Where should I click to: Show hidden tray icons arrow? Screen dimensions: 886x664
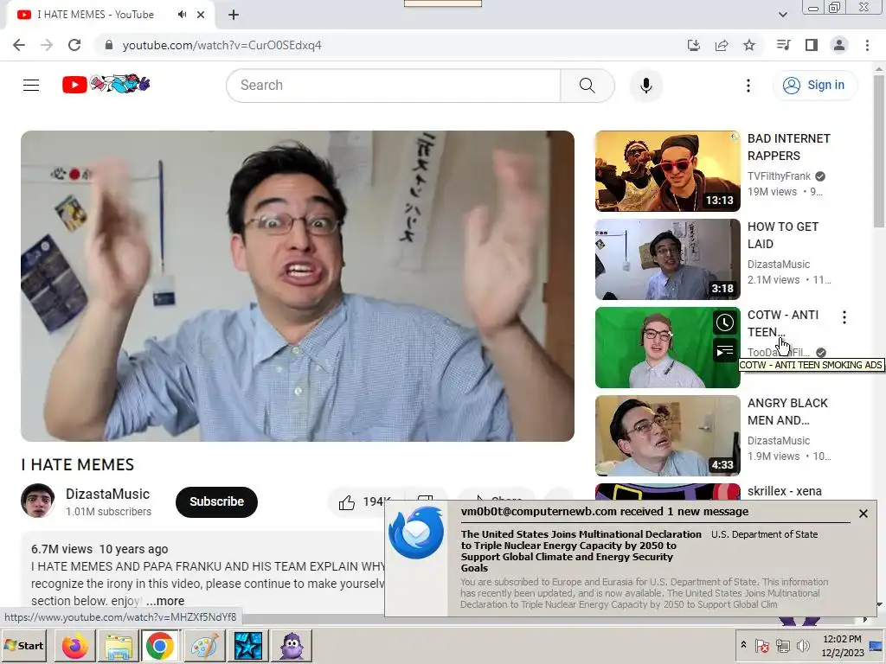pyautogui.click(x=743, y=645)
